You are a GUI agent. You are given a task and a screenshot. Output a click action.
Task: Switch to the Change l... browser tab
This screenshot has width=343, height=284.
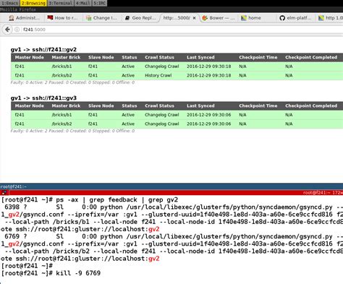click(102, 18)
